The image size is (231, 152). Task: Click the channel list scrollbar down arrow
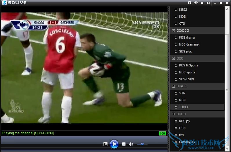pos(227,149)
